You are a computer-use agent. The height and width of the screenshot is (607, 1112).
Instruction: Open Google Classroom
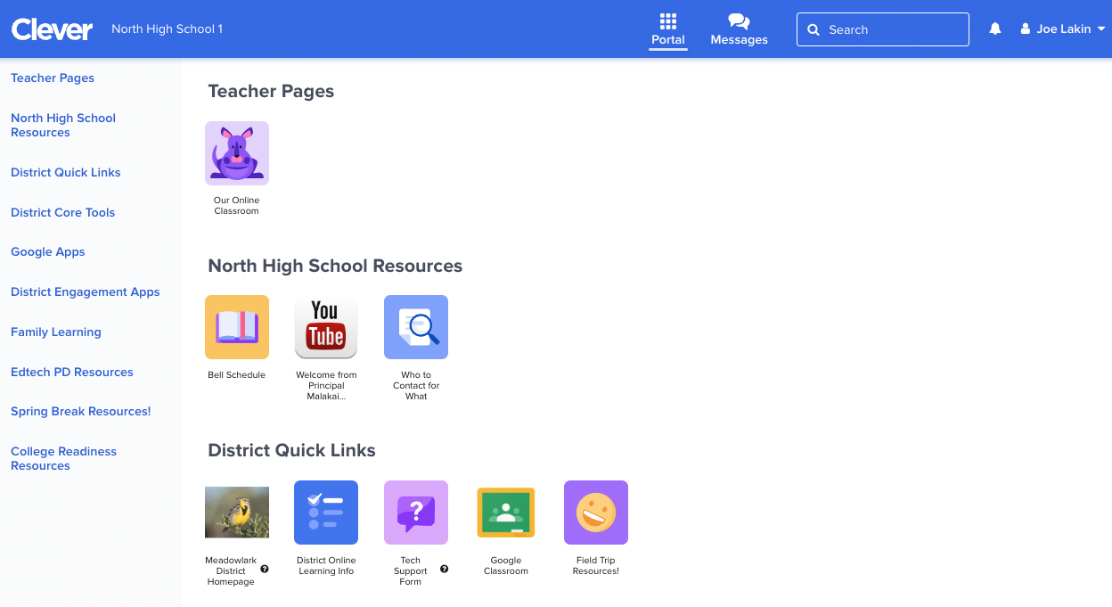(x=505, y=512)
